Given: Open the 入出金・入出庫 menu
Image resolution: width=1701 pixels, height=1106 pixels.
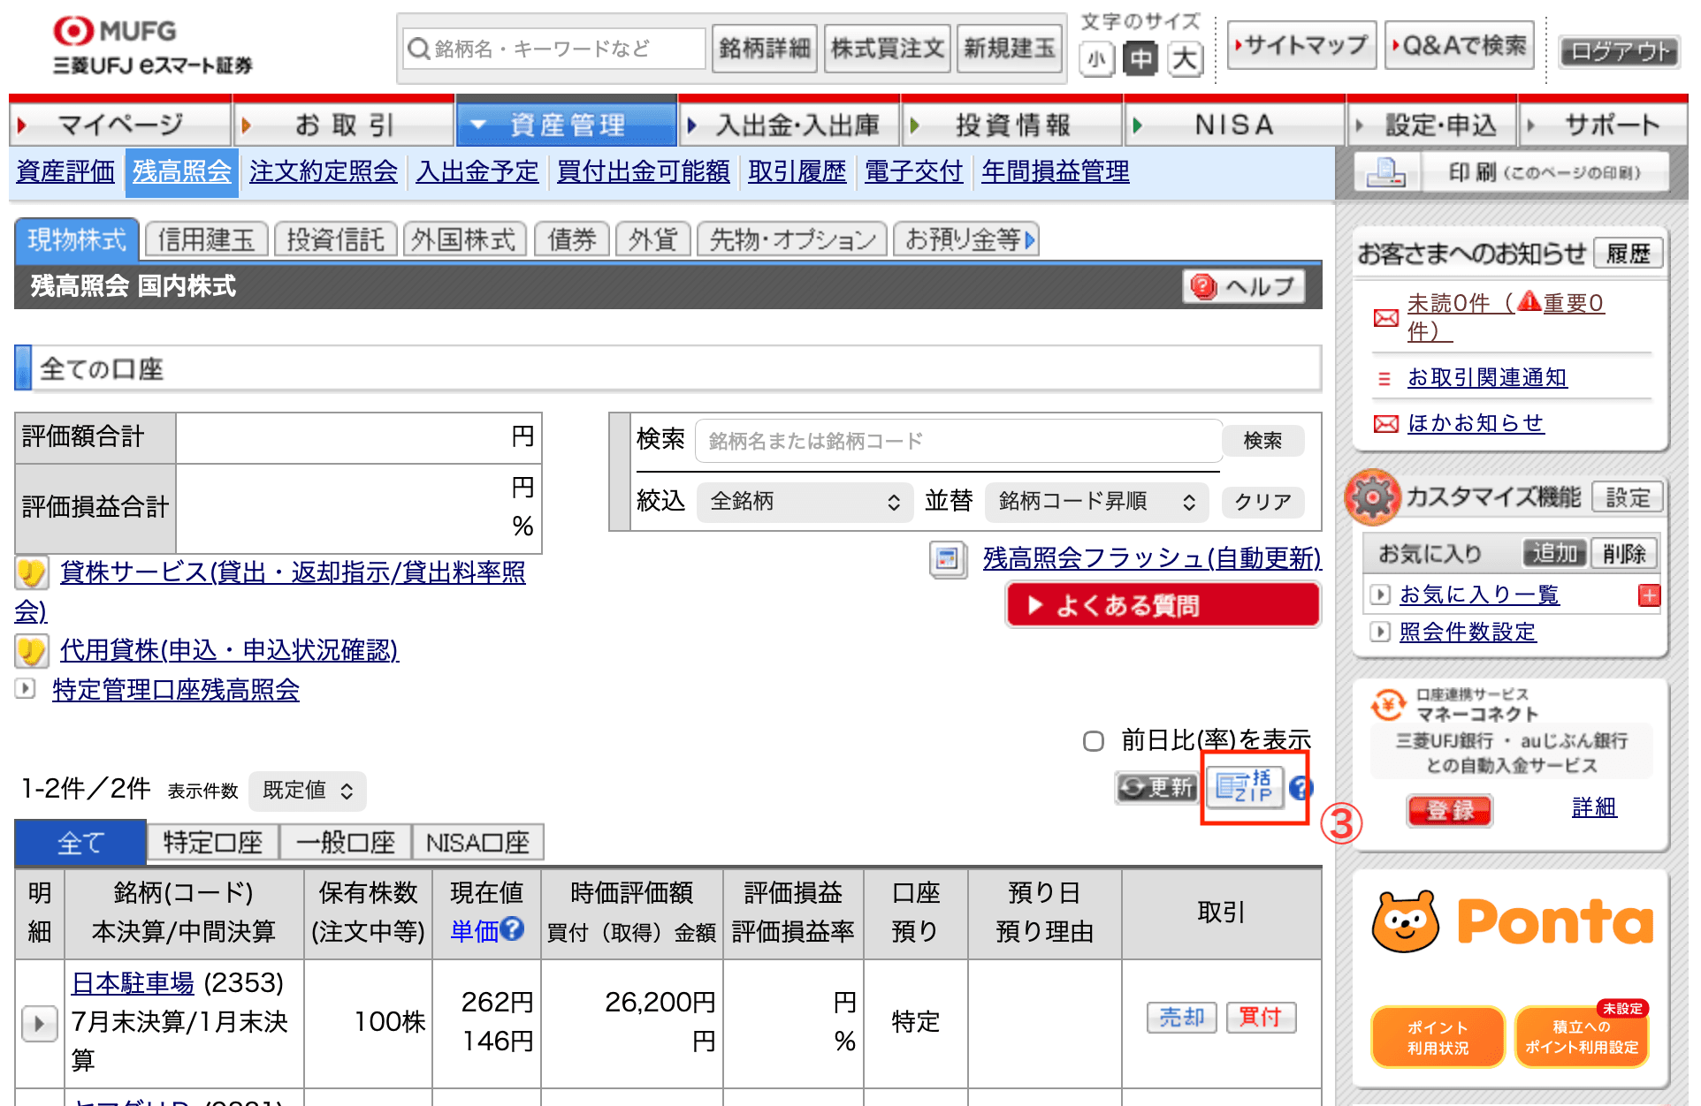Looking at the screenshot, I should click(x=790, y=125).
